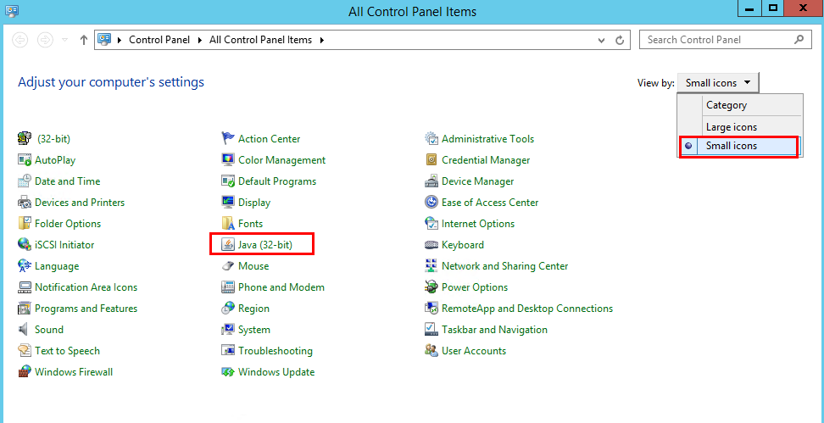Click the Language icon
Viewport: 824px width, 423px height.
click(25, 266)
